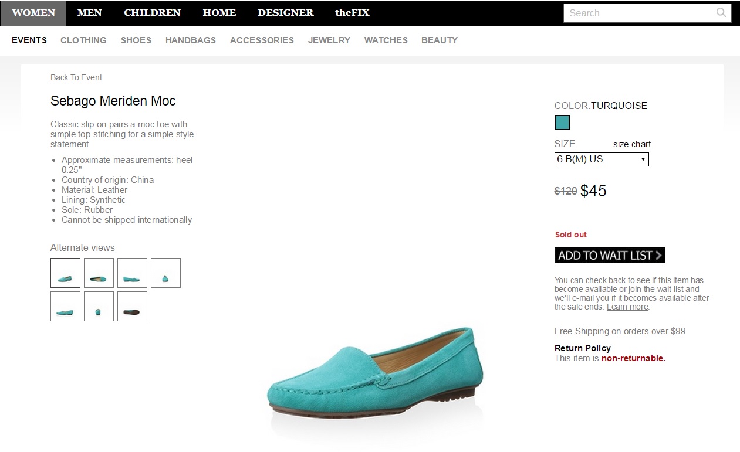Switch to the MEN department tab
The width and height of the screenshot is (740, 452).
89,13
